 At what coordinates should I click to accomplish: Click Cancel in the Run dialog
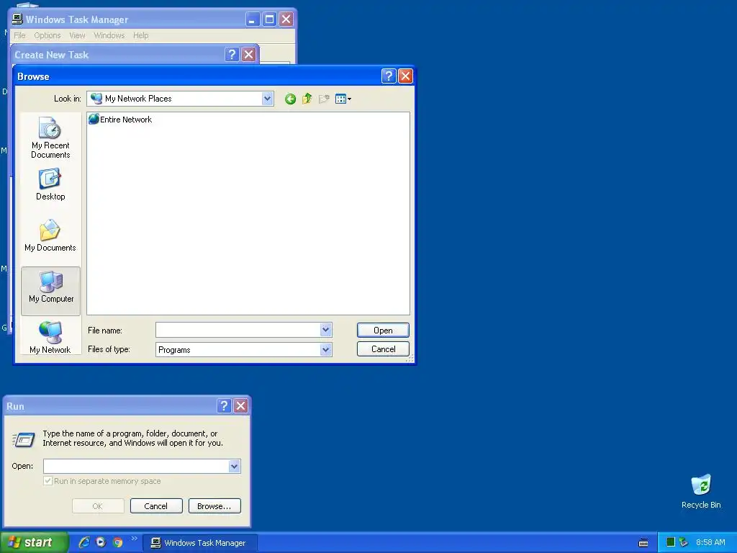pyautogui.click(x=156, y=506)
